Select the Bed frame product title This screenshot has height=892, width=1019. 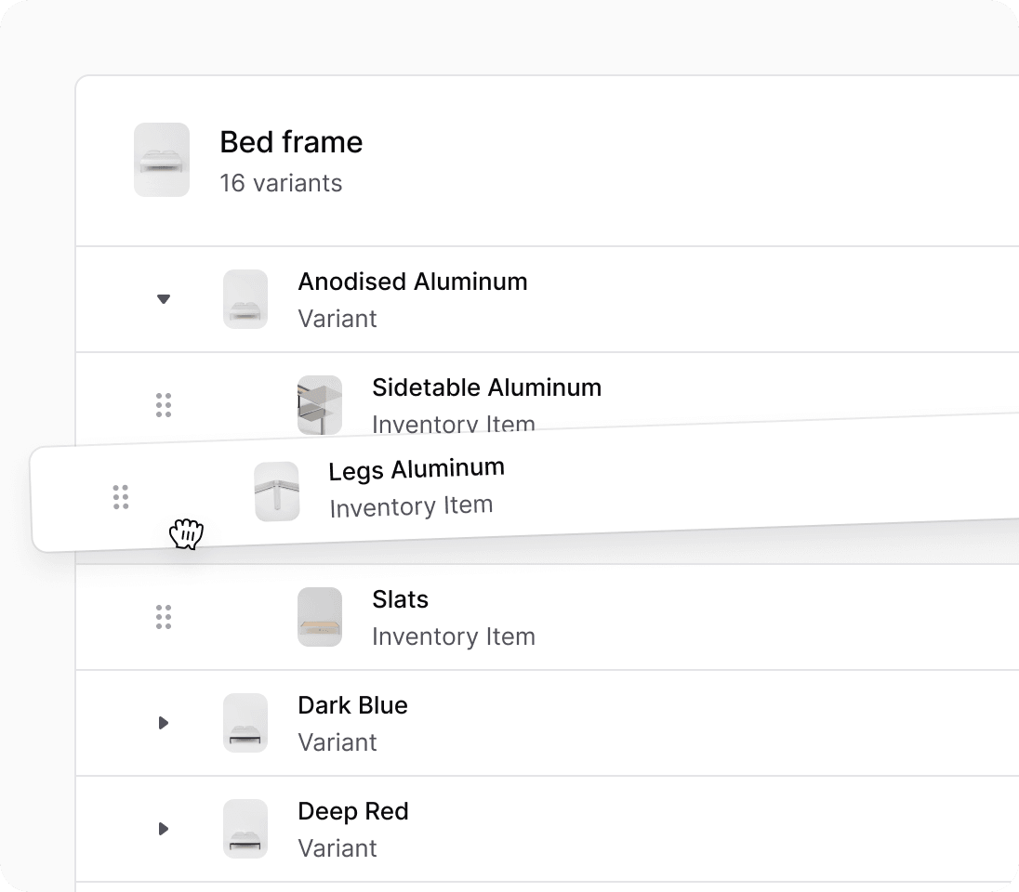coord(291,142)
